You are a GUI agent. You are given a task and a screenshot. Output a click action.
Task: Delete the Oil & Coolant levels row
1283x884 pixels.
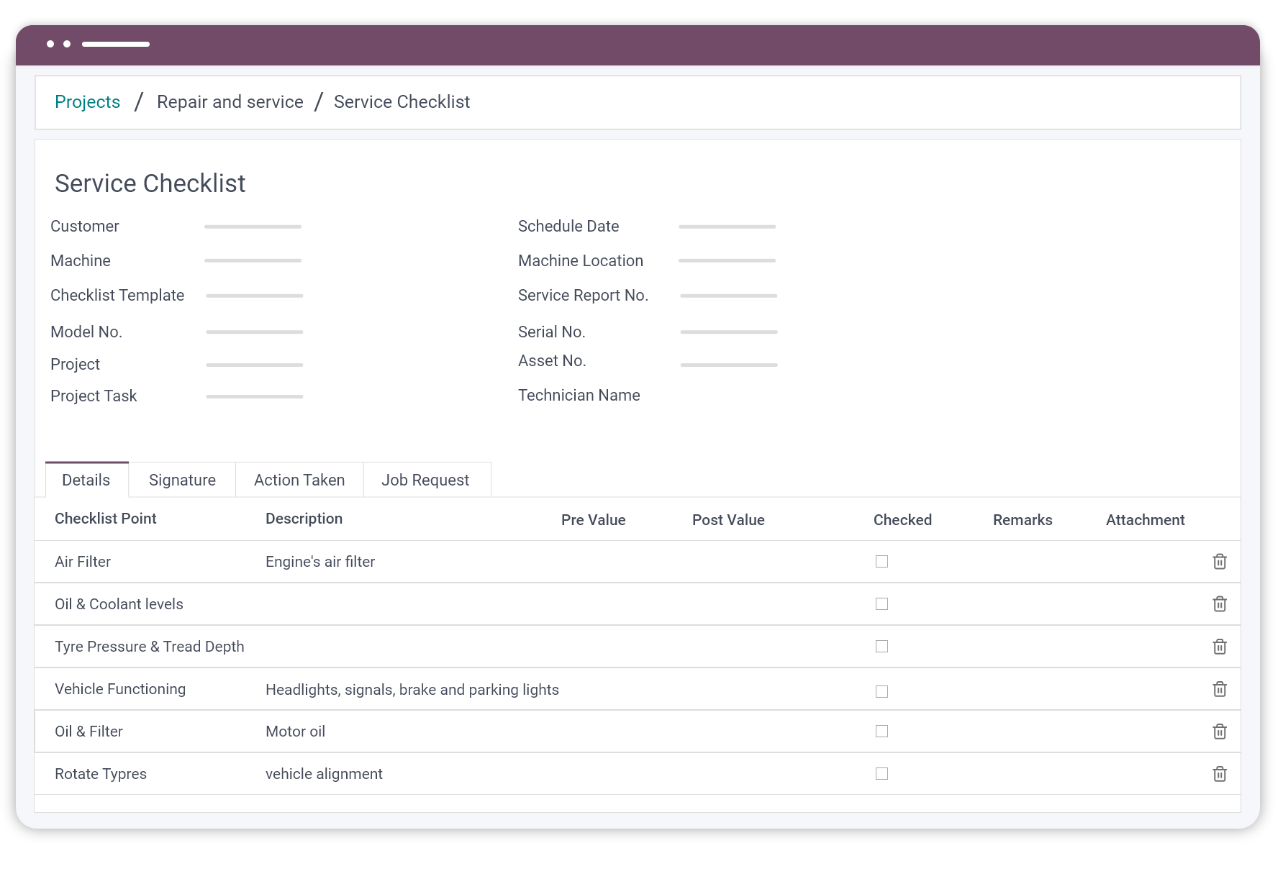[x=1220, y=604]
